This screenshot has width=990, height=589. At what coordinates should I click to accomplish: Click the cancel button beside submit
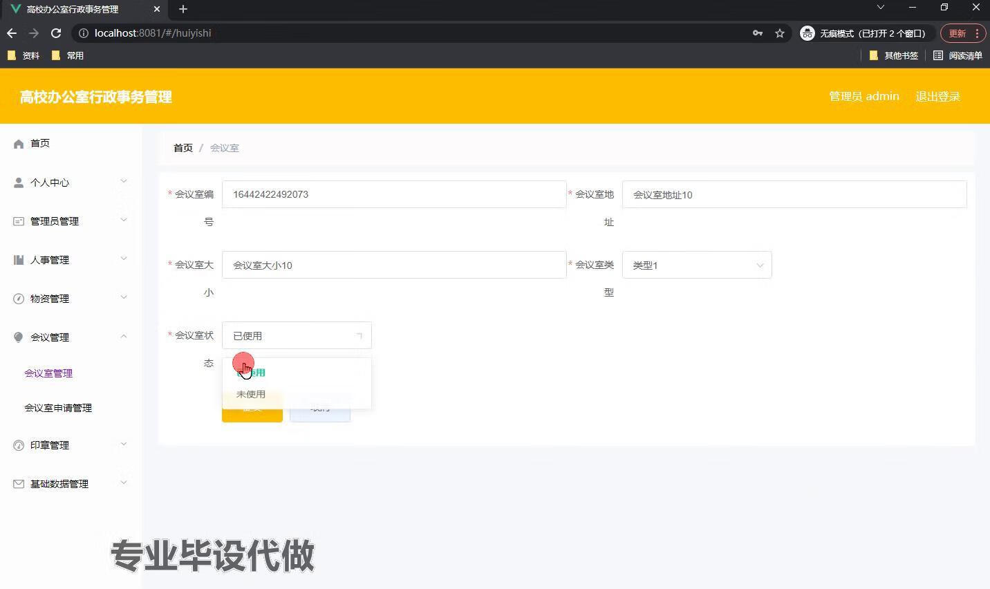pyautogui.click(x=320, y=408)
